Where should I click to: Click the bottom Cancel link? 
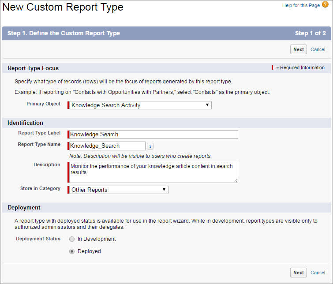(318, 273)
